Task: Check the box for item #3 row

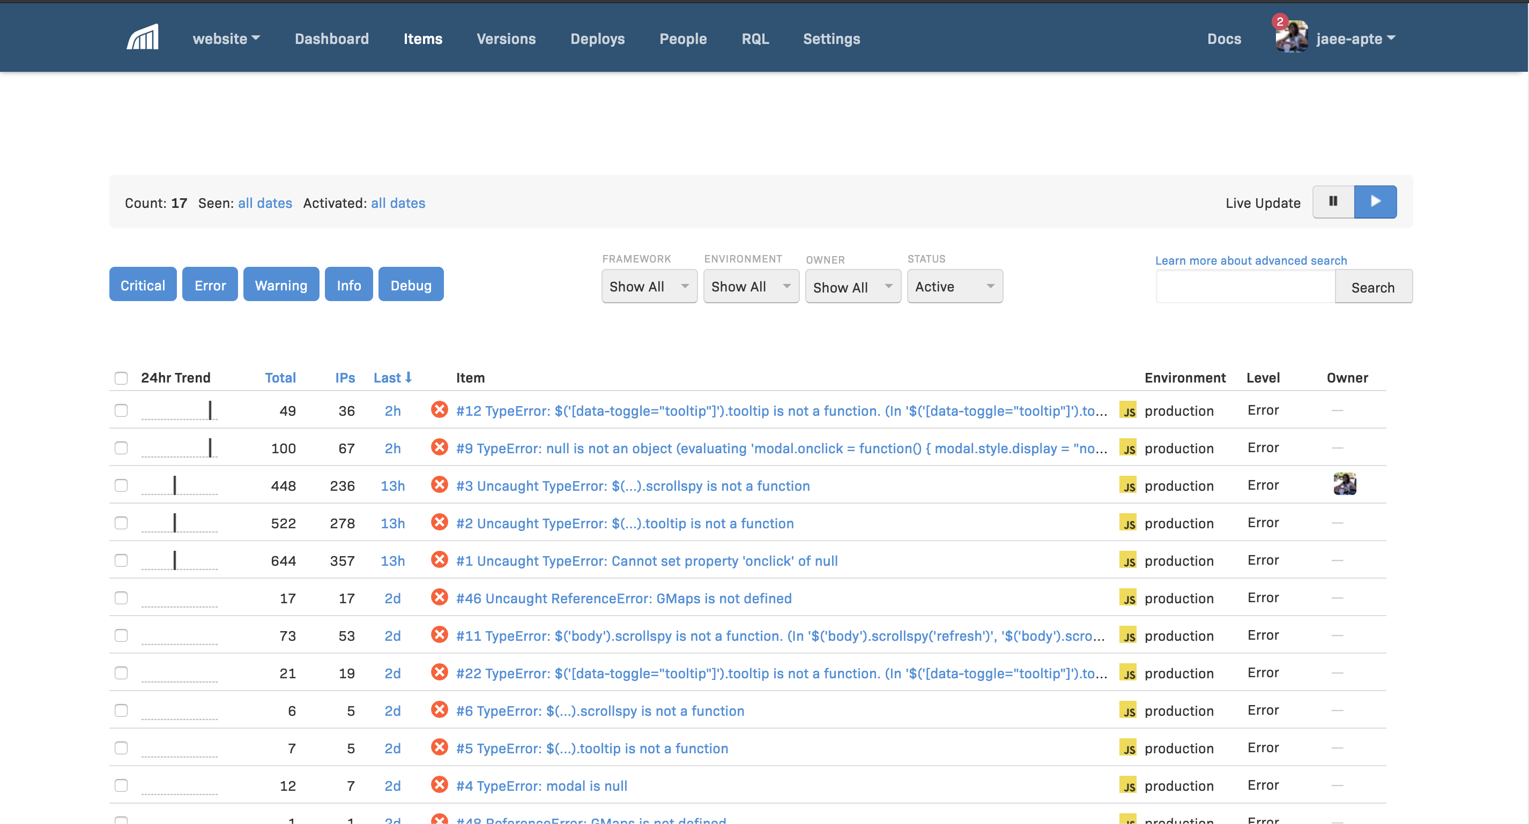Action: click(x=121, y=485)
